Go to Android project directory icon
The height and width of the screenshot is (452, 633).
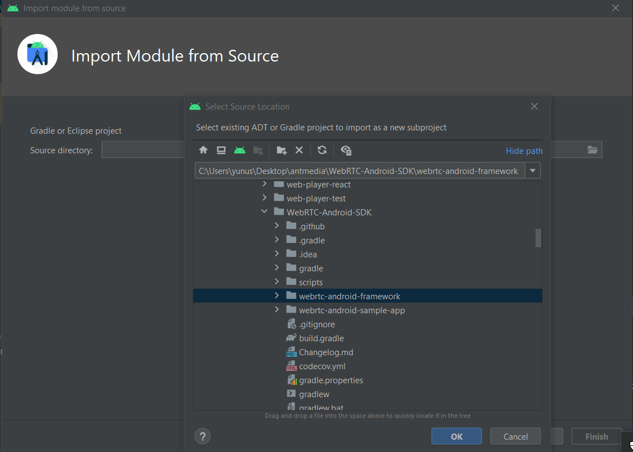[240, 150]
